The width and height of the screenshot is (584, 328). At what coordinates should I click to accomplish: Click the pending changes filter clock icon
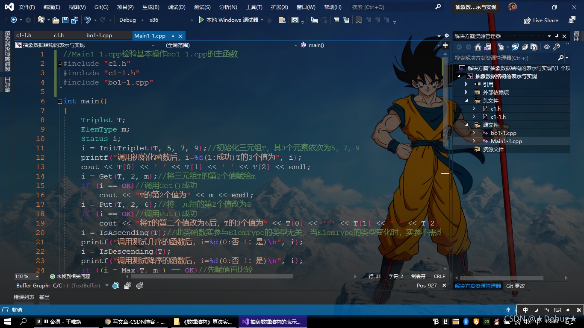(x=501, y=47)
